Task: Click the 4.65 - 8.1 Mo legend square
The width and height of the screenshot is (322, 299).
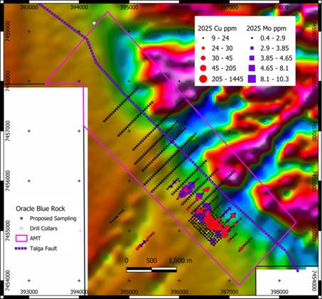Action: (252, 68)
